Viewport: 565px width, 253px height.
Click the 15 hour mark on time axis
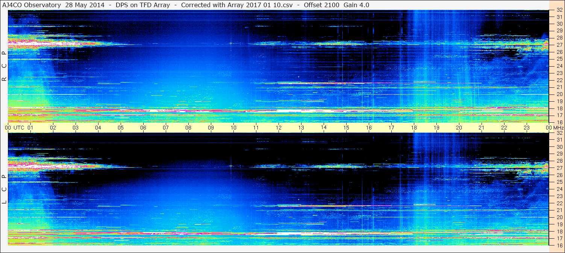click(x=346, y=128)
